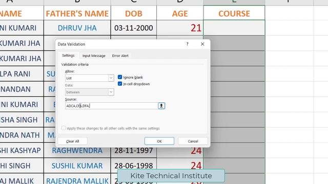The height and width of the screenshot is (184, 328).
Task: Select the 03-11-2000 date cell
Action: [x=134, y=28]
